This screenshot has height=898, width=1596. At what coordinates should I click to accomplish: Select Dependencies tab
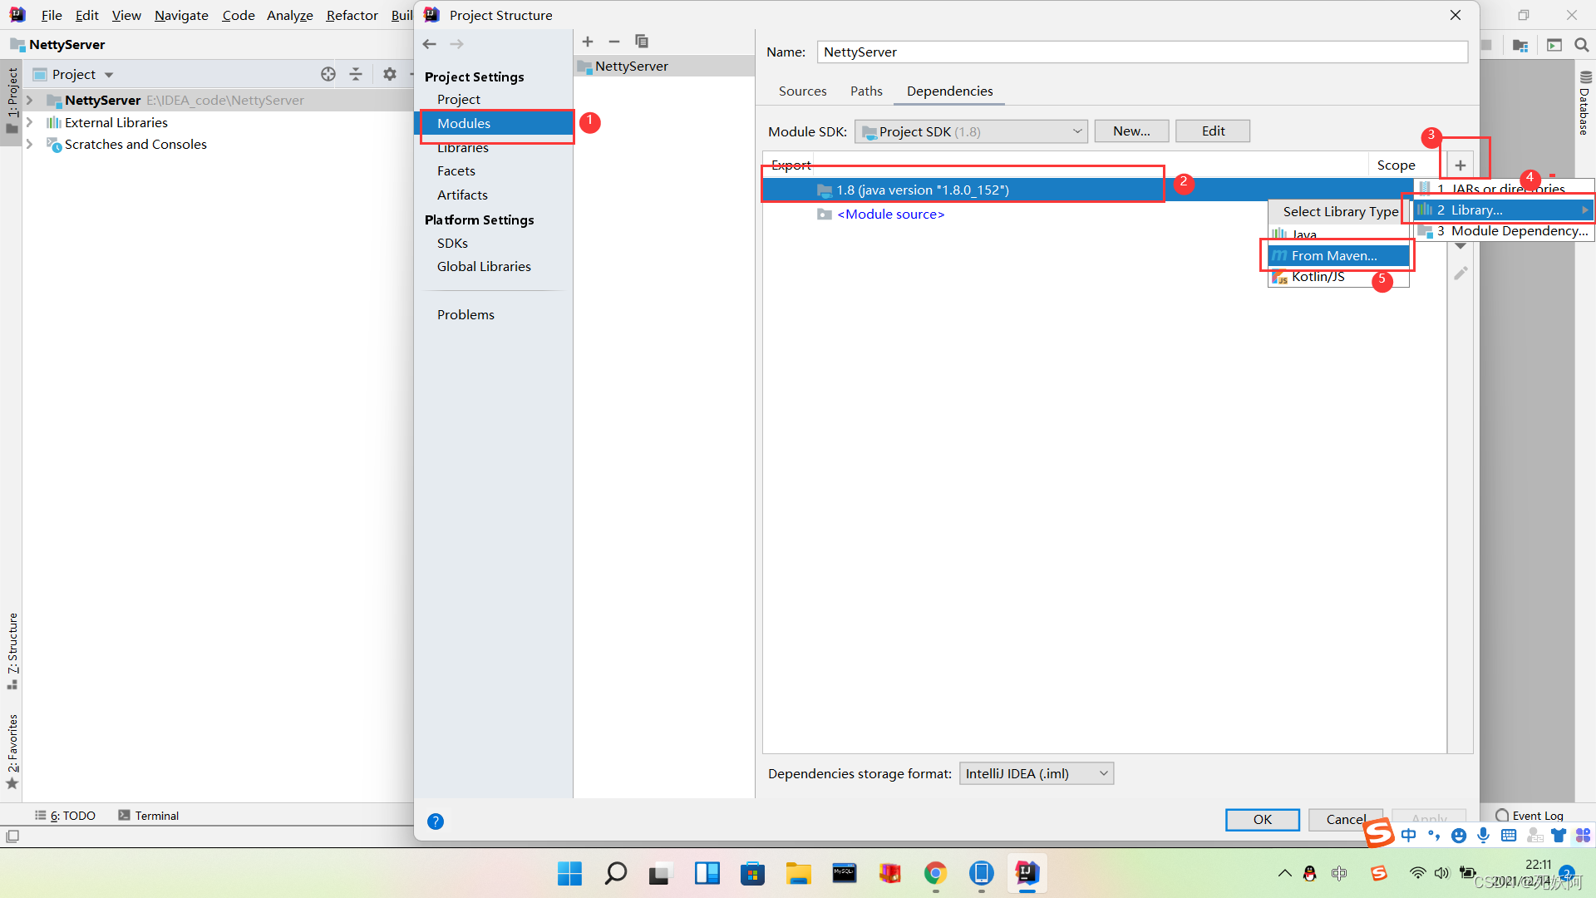pos(949,91)
